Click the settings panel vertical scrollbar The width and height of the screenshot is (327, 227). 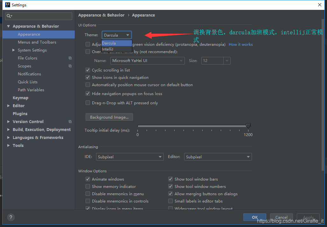click(323, 95)
